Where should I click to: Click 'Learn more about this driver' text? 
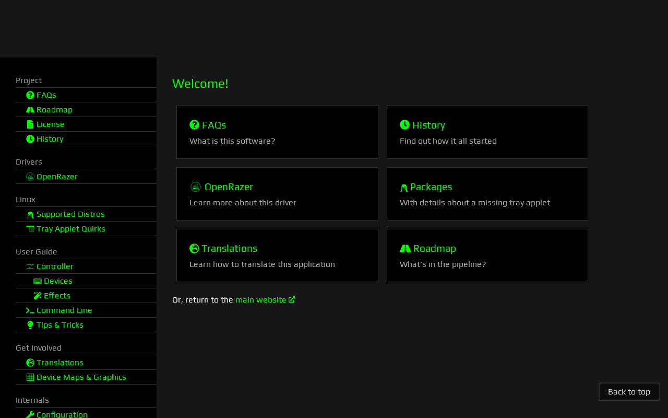(243, 203)
